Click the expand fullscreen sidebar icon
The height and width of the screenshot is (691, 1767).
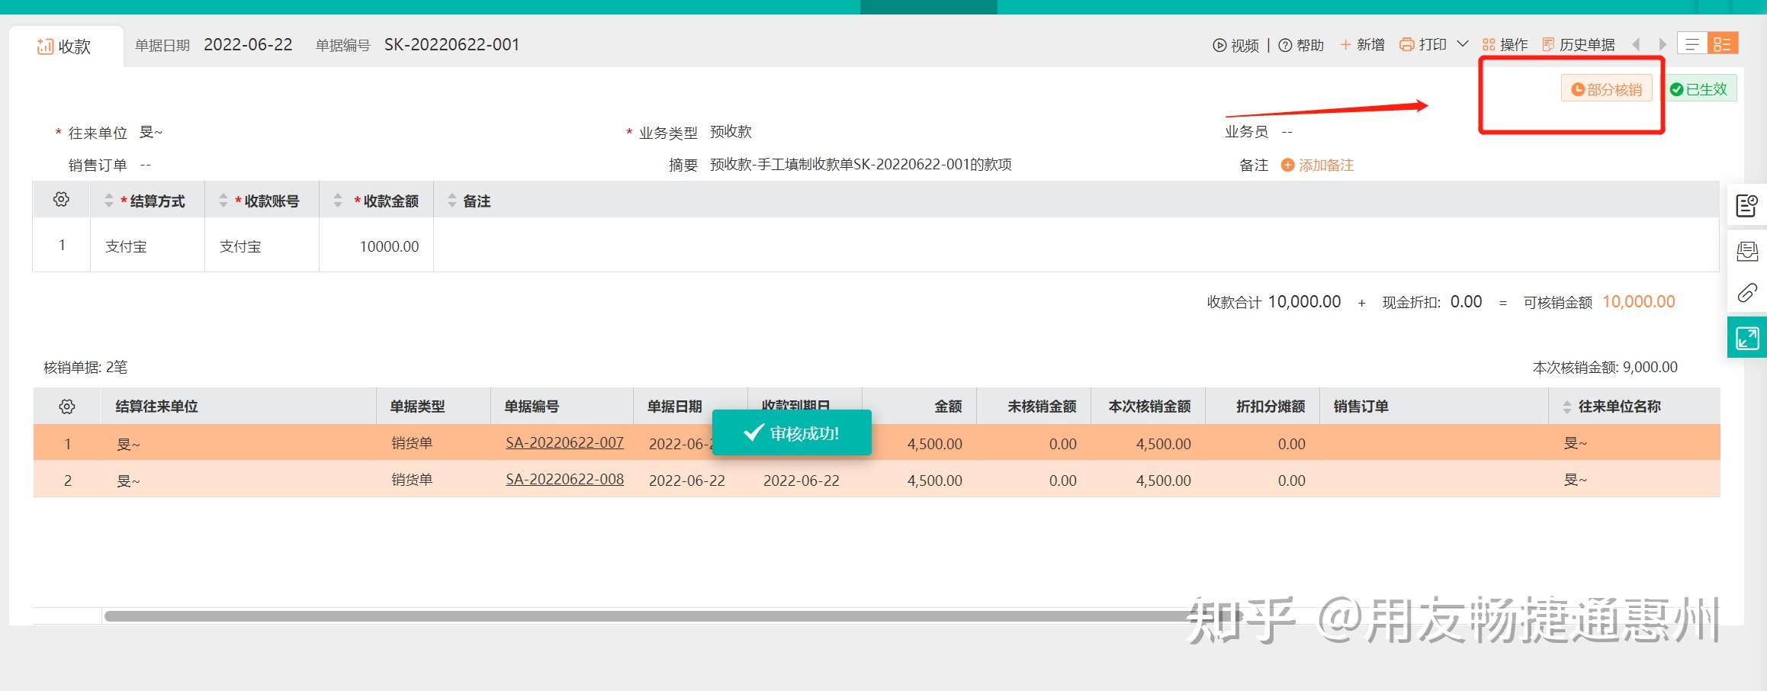coord(1747,338)
